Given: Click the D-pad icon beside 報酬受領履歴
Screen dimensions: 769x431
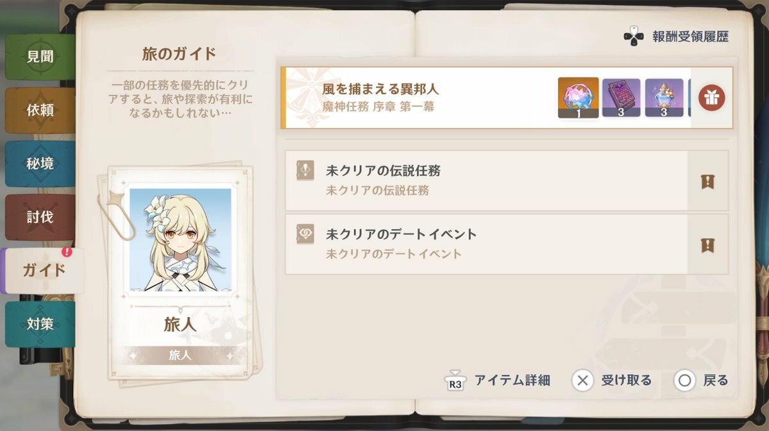Looking at the screenshot, I should point(634,37).
